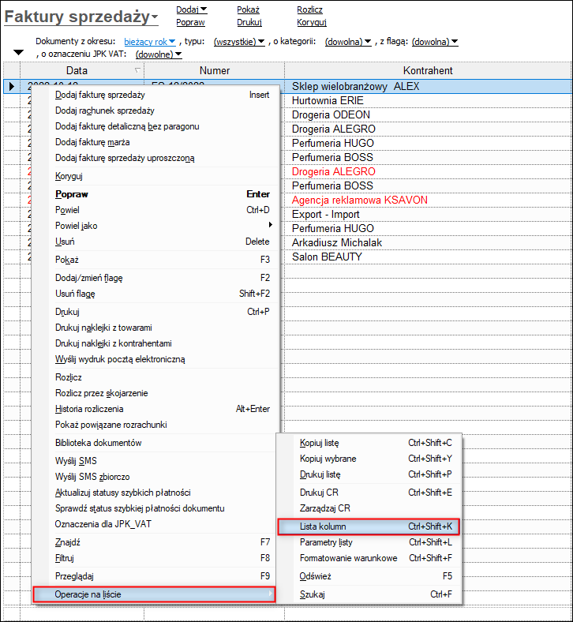
Task: Choose Rozlicz in context menu
Action: coord(162,377)
